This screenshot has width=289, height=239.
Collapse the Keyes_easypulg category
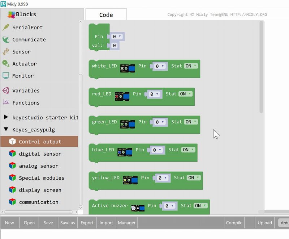[x=6, y=129]
